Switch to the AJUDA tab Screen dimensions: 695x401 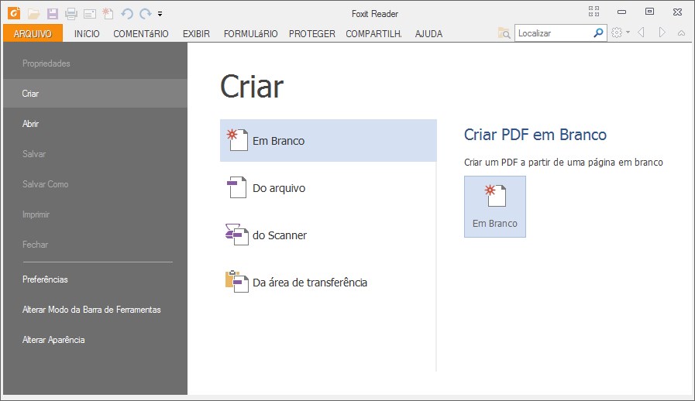428,34
